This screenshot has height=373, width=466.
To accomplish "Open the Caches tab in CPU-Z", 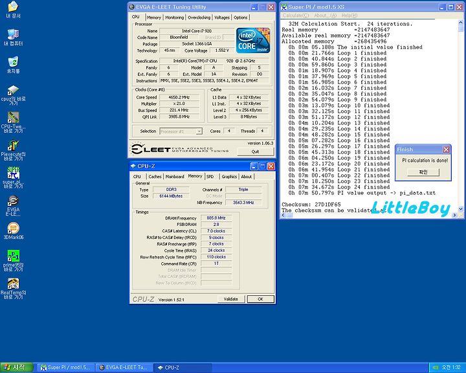I will coord(155,177).
